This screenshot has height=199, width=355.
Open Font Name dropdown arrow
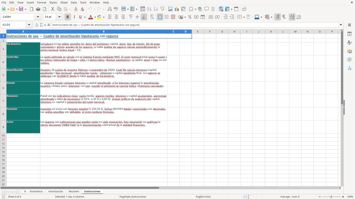click(38, 17)
